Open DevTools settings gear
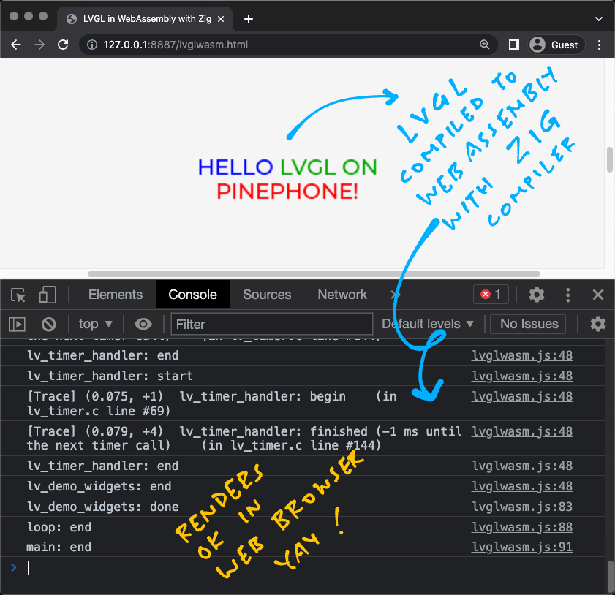The image size is (615, 595). (x=537, y=295)
